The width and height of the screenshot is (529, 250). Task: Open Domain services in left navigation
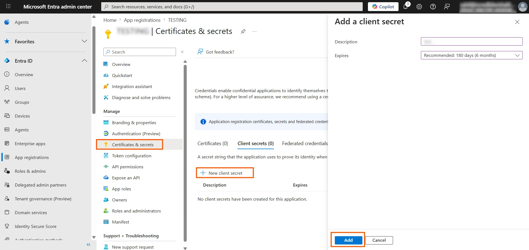pos(31,212)
